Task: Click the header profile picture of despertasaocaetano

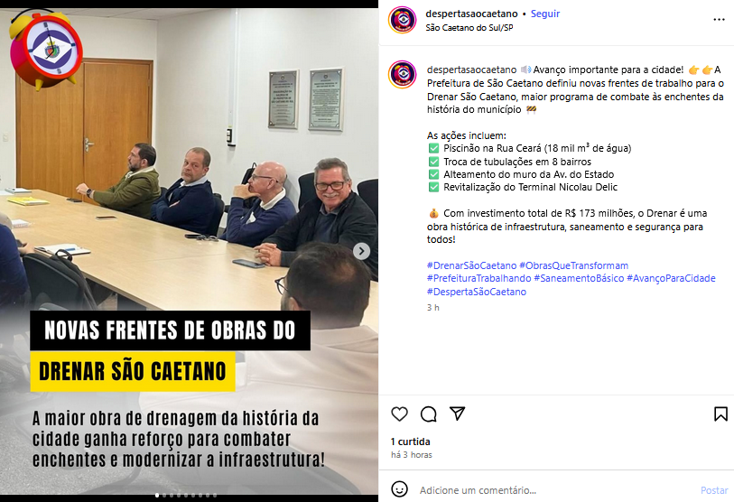Action: (402, 20)
